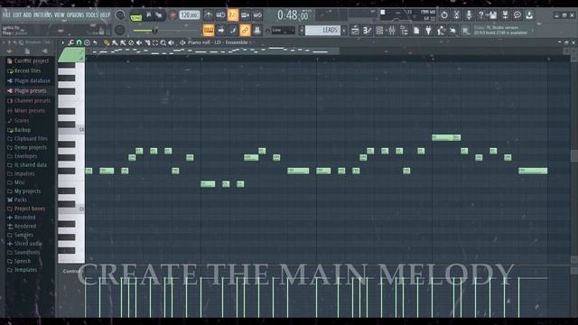This screenshot has width=578, height=325.
Task: Open the OPTIONS menu
Action: 75,15
